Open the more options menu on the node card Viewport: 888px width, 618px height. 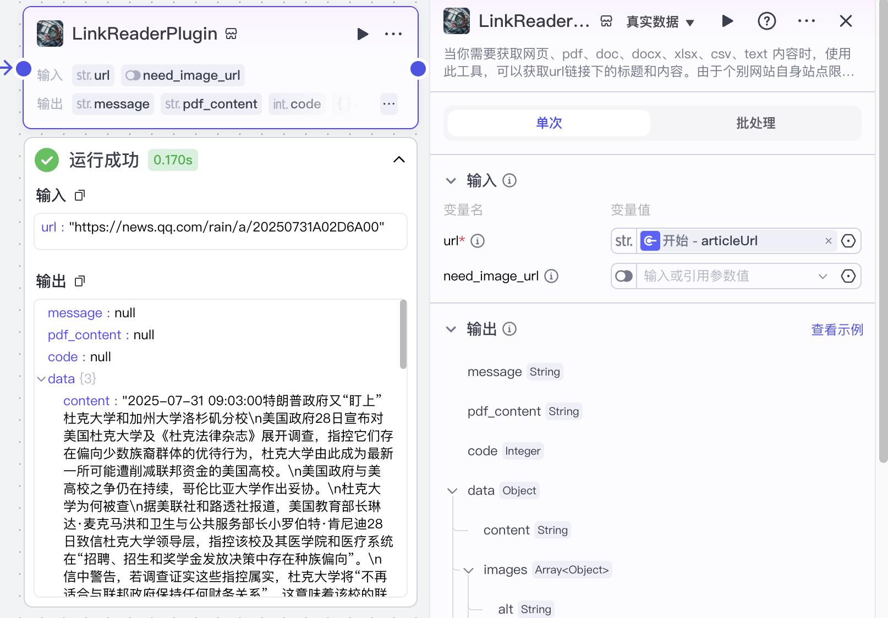[393, 34]
